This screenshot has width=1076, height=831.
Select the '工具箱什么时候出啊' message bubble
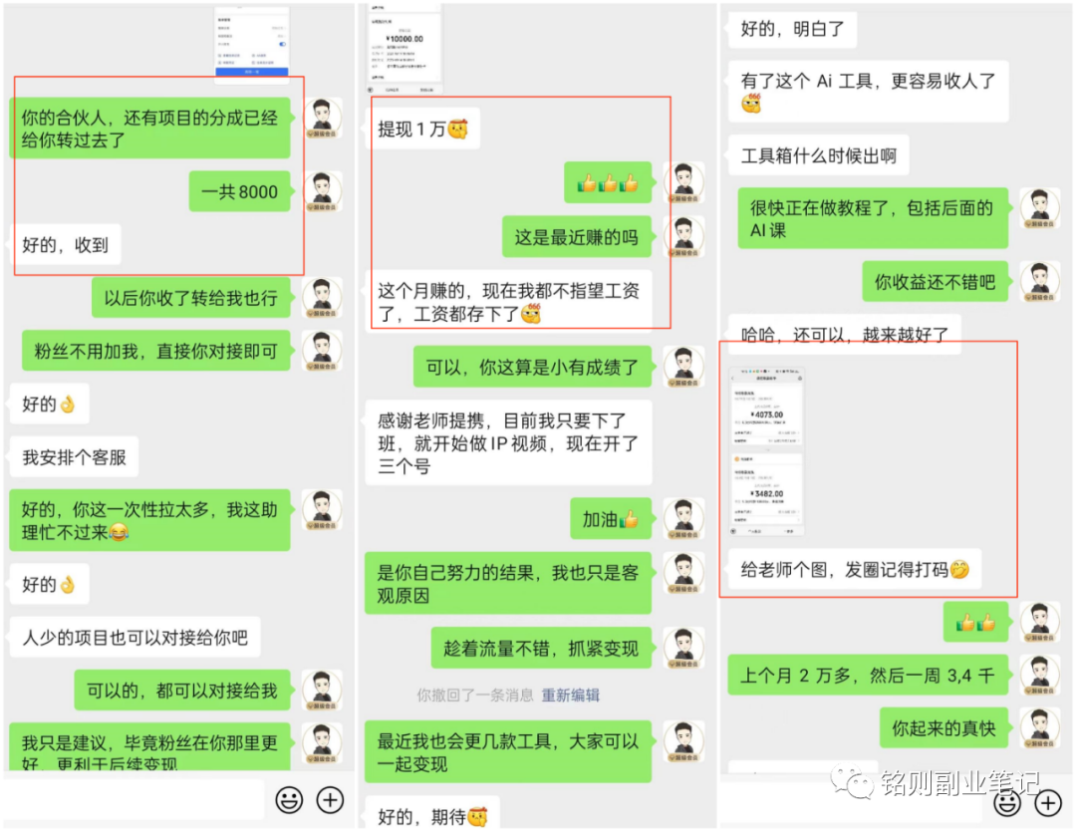click(818, 154)
